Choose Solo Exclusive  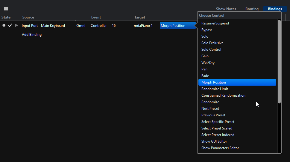pos(237,43)
